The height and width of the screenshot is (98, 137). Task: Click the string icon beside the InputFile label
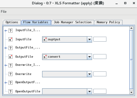pyautogui.click(x=10, y=39)
